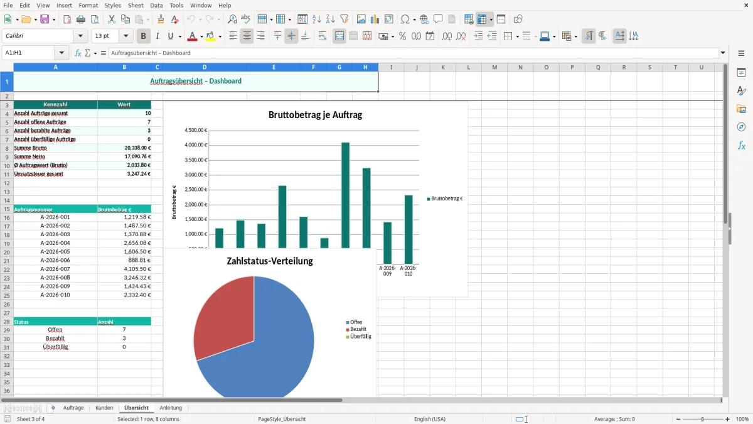Toggle Left-To-Right text direction
This screenshot has height=424, width=753.
tap(589, 36)
